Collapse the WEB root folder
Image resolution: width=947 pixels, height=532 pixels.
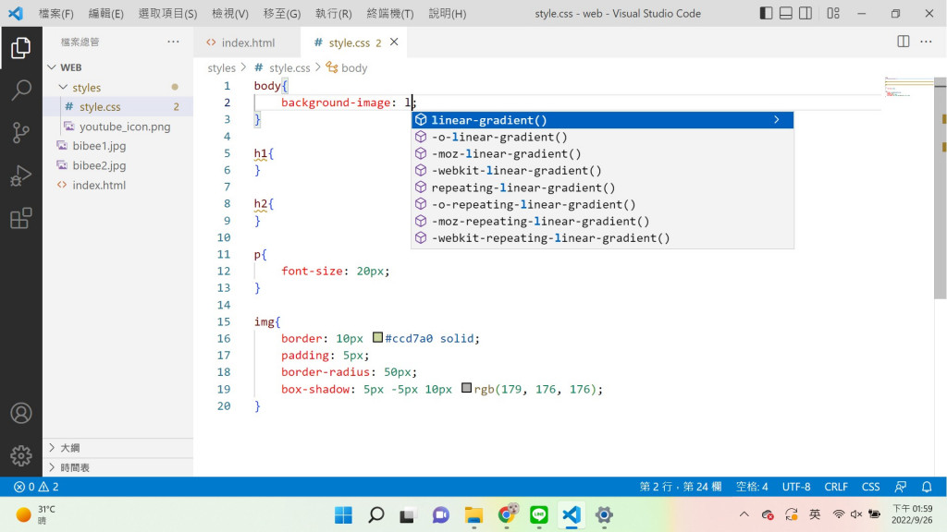point(117,66)
